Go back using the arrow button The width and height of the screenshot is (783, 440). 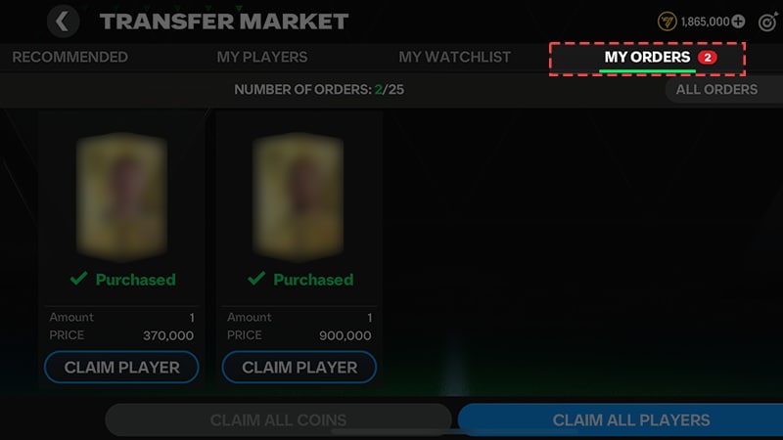point(63,22)
